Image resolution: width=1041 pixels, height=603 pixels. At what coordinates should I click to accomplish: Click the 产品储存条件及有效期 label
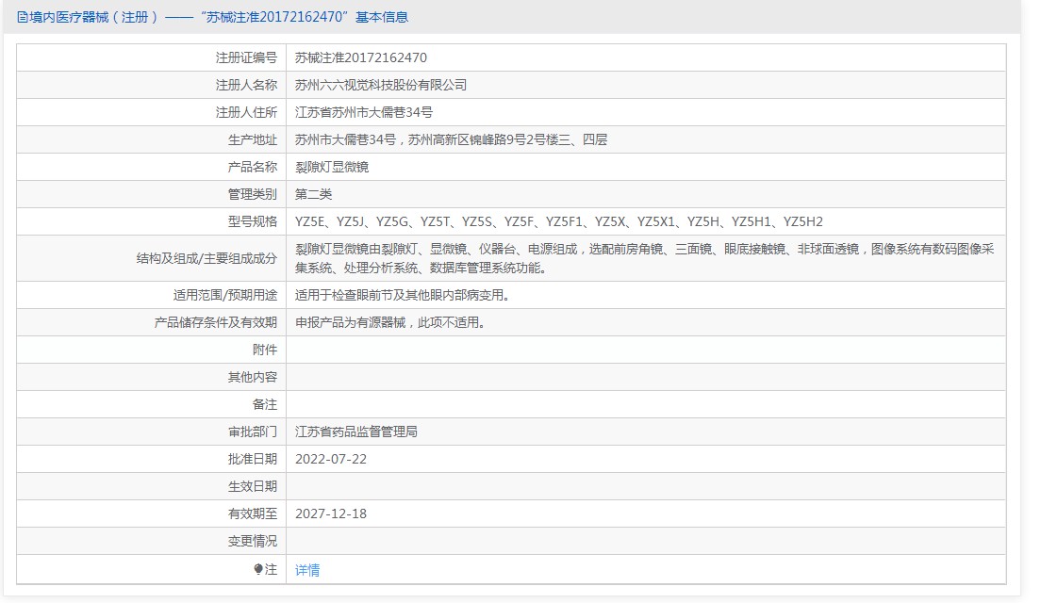pyautogui.click(x=216, y=322)
